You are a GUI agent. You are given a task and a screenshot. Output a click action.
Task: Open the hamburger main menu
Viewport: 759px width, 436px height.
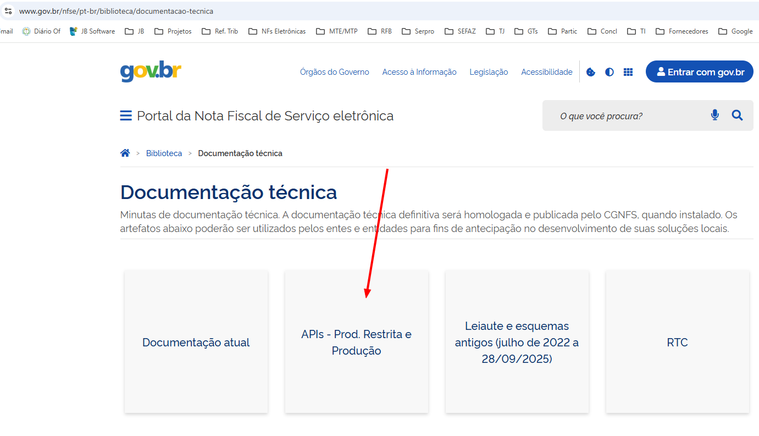click(126, 116)
